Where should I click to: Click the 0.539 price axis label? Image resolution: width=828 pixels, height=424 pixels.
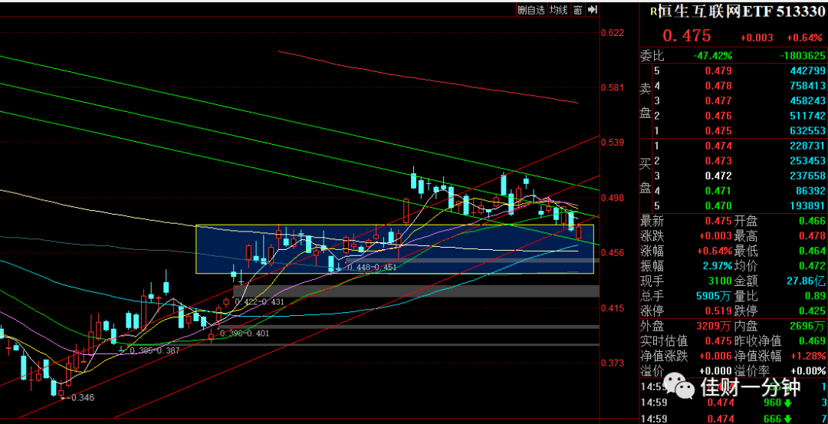(x=613, y=143)
